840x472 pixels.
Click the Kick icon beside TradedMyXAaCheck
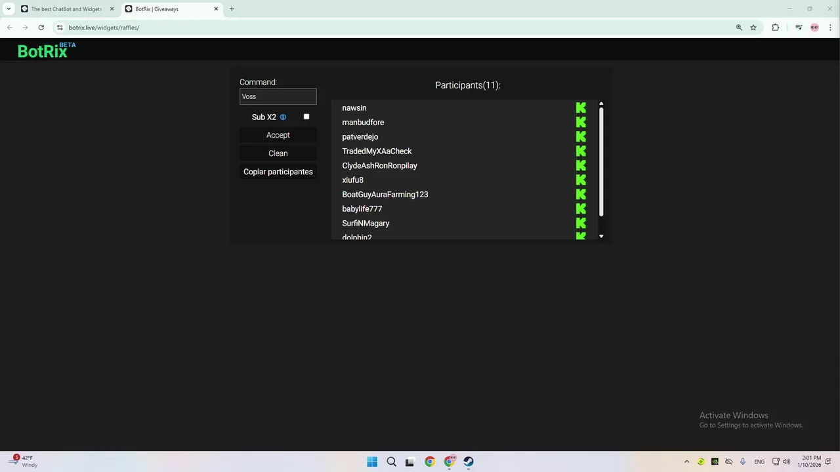coord(581,151)
